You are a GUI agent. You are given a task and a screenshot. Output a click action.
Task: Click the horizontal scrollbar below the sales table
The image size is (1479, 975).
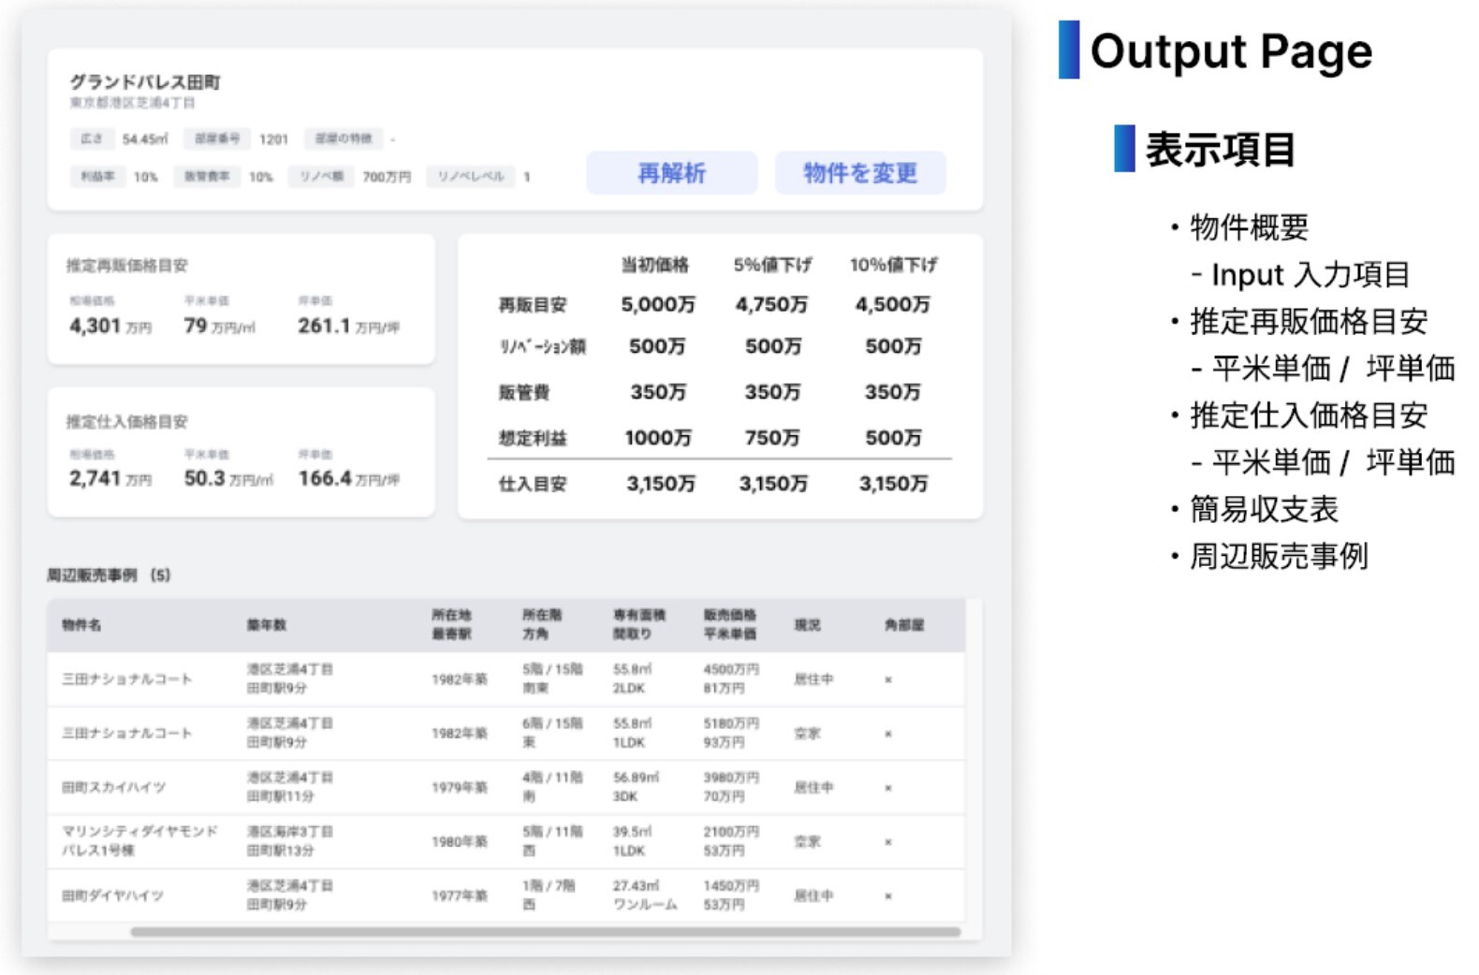click(x=545, y=932)
